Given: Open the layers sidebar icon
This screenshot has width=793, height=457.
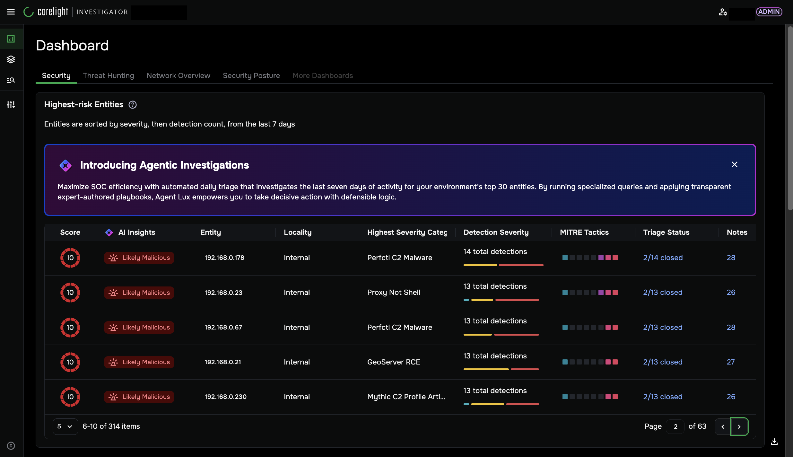Looking at the screenshot, I should click(x=11, y=59).
